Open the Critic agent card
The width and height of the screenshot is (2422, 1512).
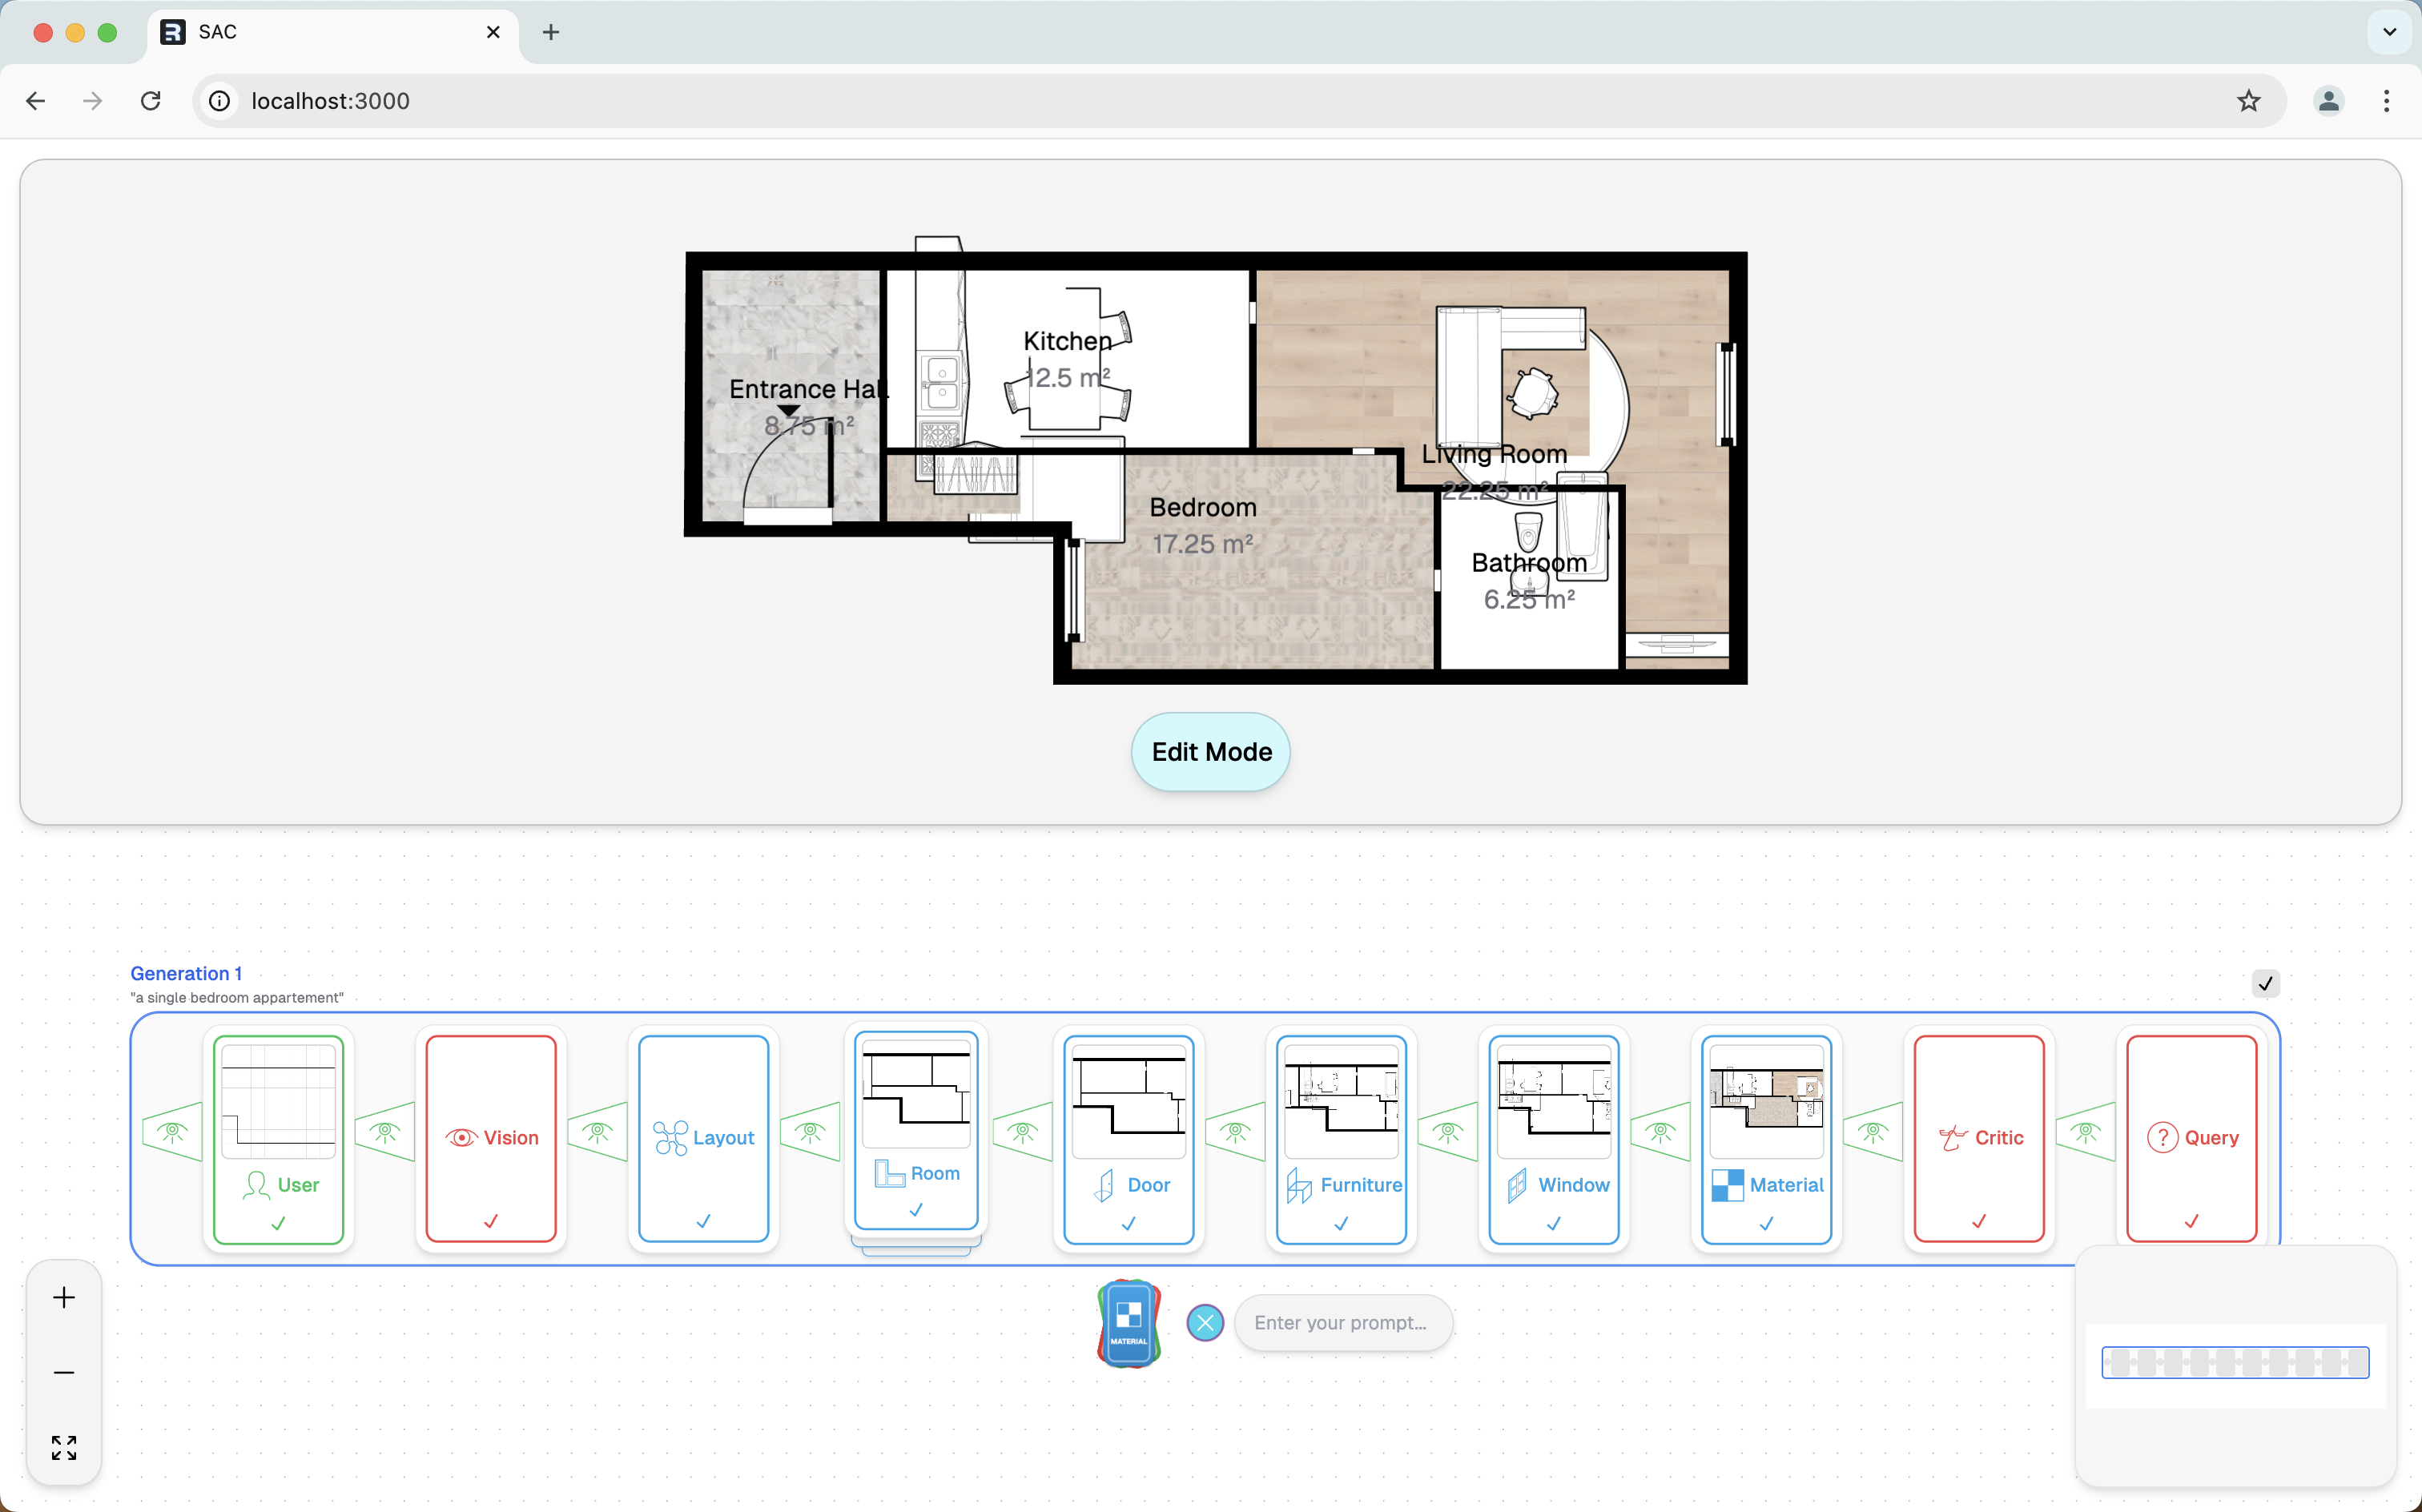coord(1979,1138)
